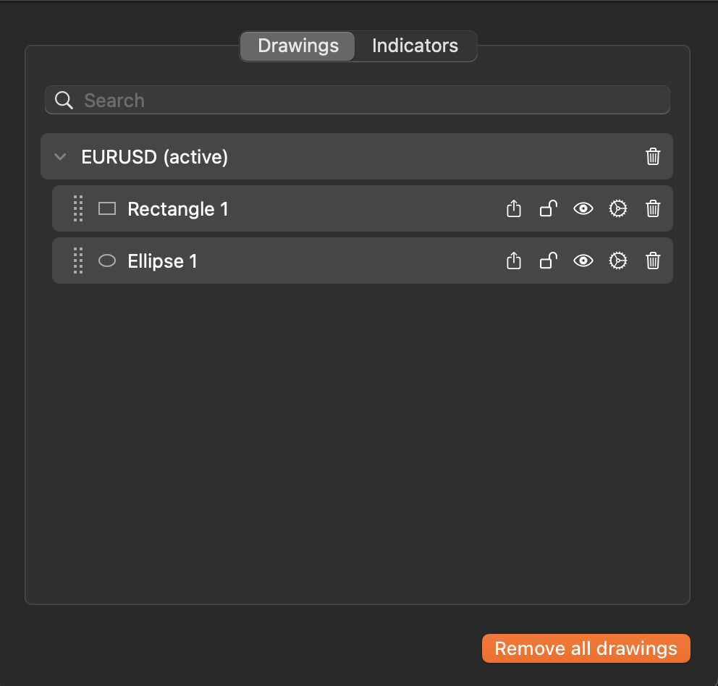Delete the Ellipse 1 drawing
This screenshot has width=718, height=686.
pos(653,261)
